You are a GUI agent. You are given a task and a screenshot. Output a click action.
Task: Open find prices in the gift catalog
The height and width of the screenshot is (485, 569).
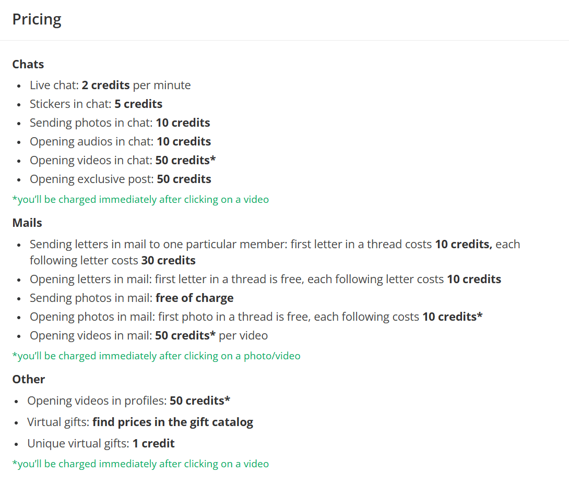pos(173,422)
